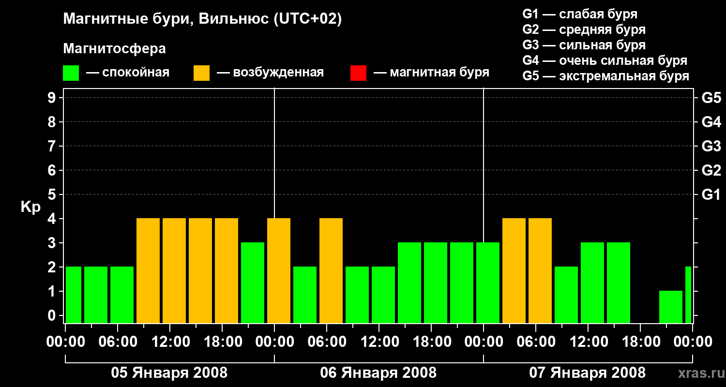This screenshot has height=387, width=726.
Task: Click the green Kp 3 bar before midnight on 05 Января
Action: click(x=253, y=283)
